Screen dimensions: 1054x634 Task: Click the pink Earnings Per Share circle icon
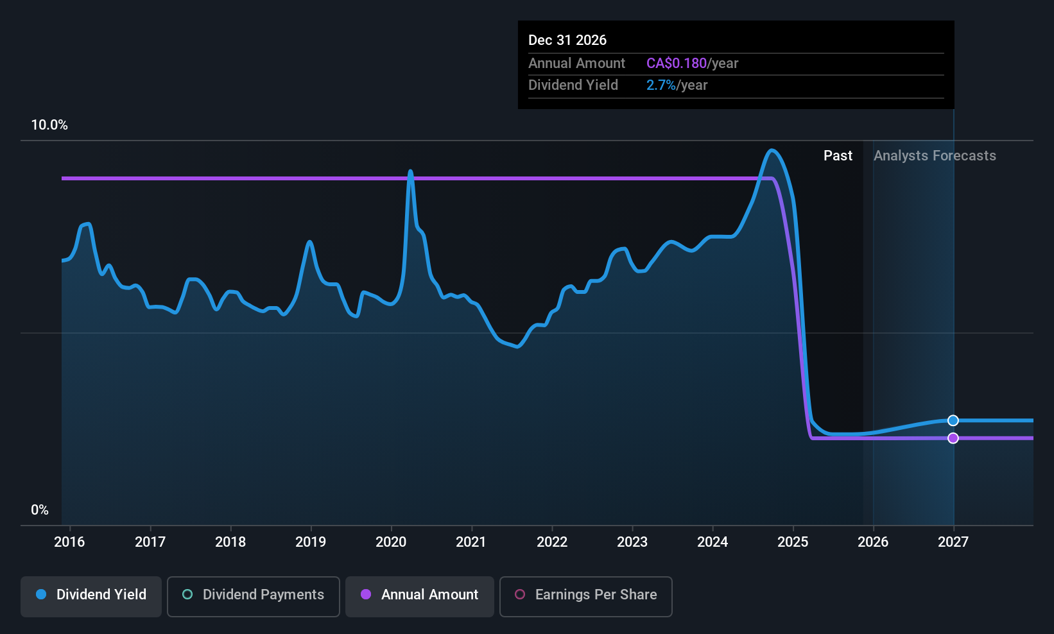coord(520,595)
